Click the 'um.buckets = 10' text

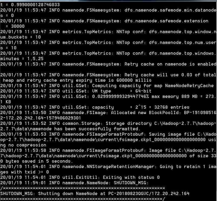21,37
